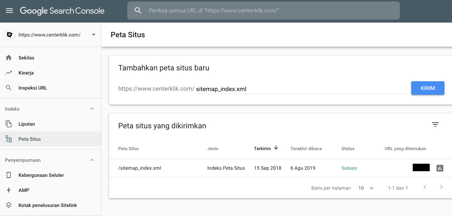452x216 pixels.
Task: Open Kinerja performance report
Action: [51, 73]
